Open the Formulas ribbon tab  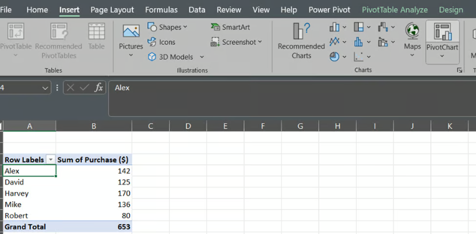[x=161, y=10]
